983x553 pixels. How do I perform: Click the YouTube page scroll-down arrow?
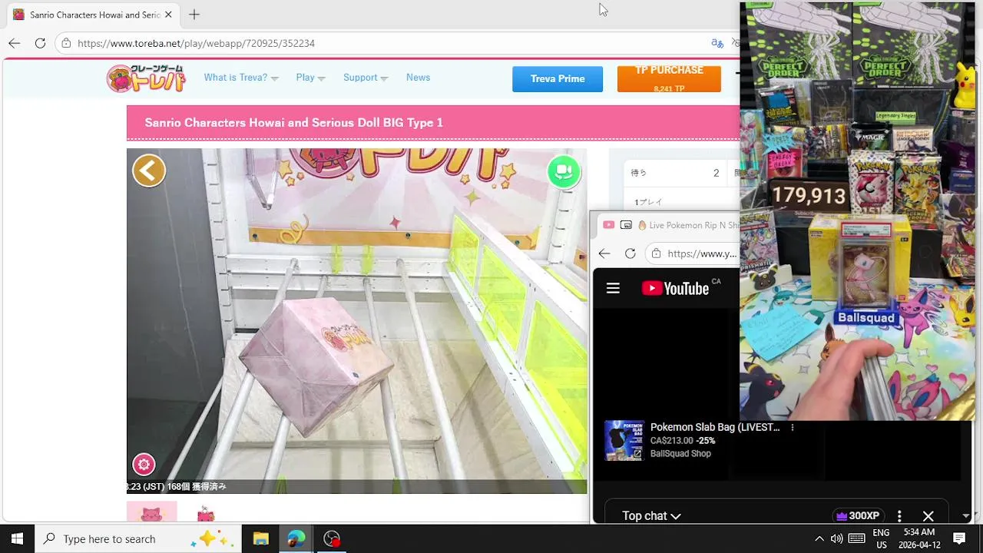click(966, 516)
